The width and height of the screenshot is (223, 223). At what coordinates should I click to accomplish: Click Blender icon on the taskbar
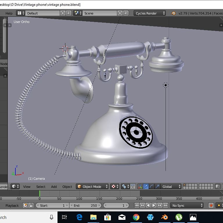(x=165, y=217)
